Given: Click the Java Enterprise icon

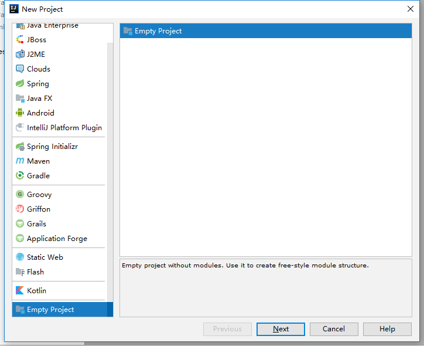Looking at the screenshot, I should [20, 26].
